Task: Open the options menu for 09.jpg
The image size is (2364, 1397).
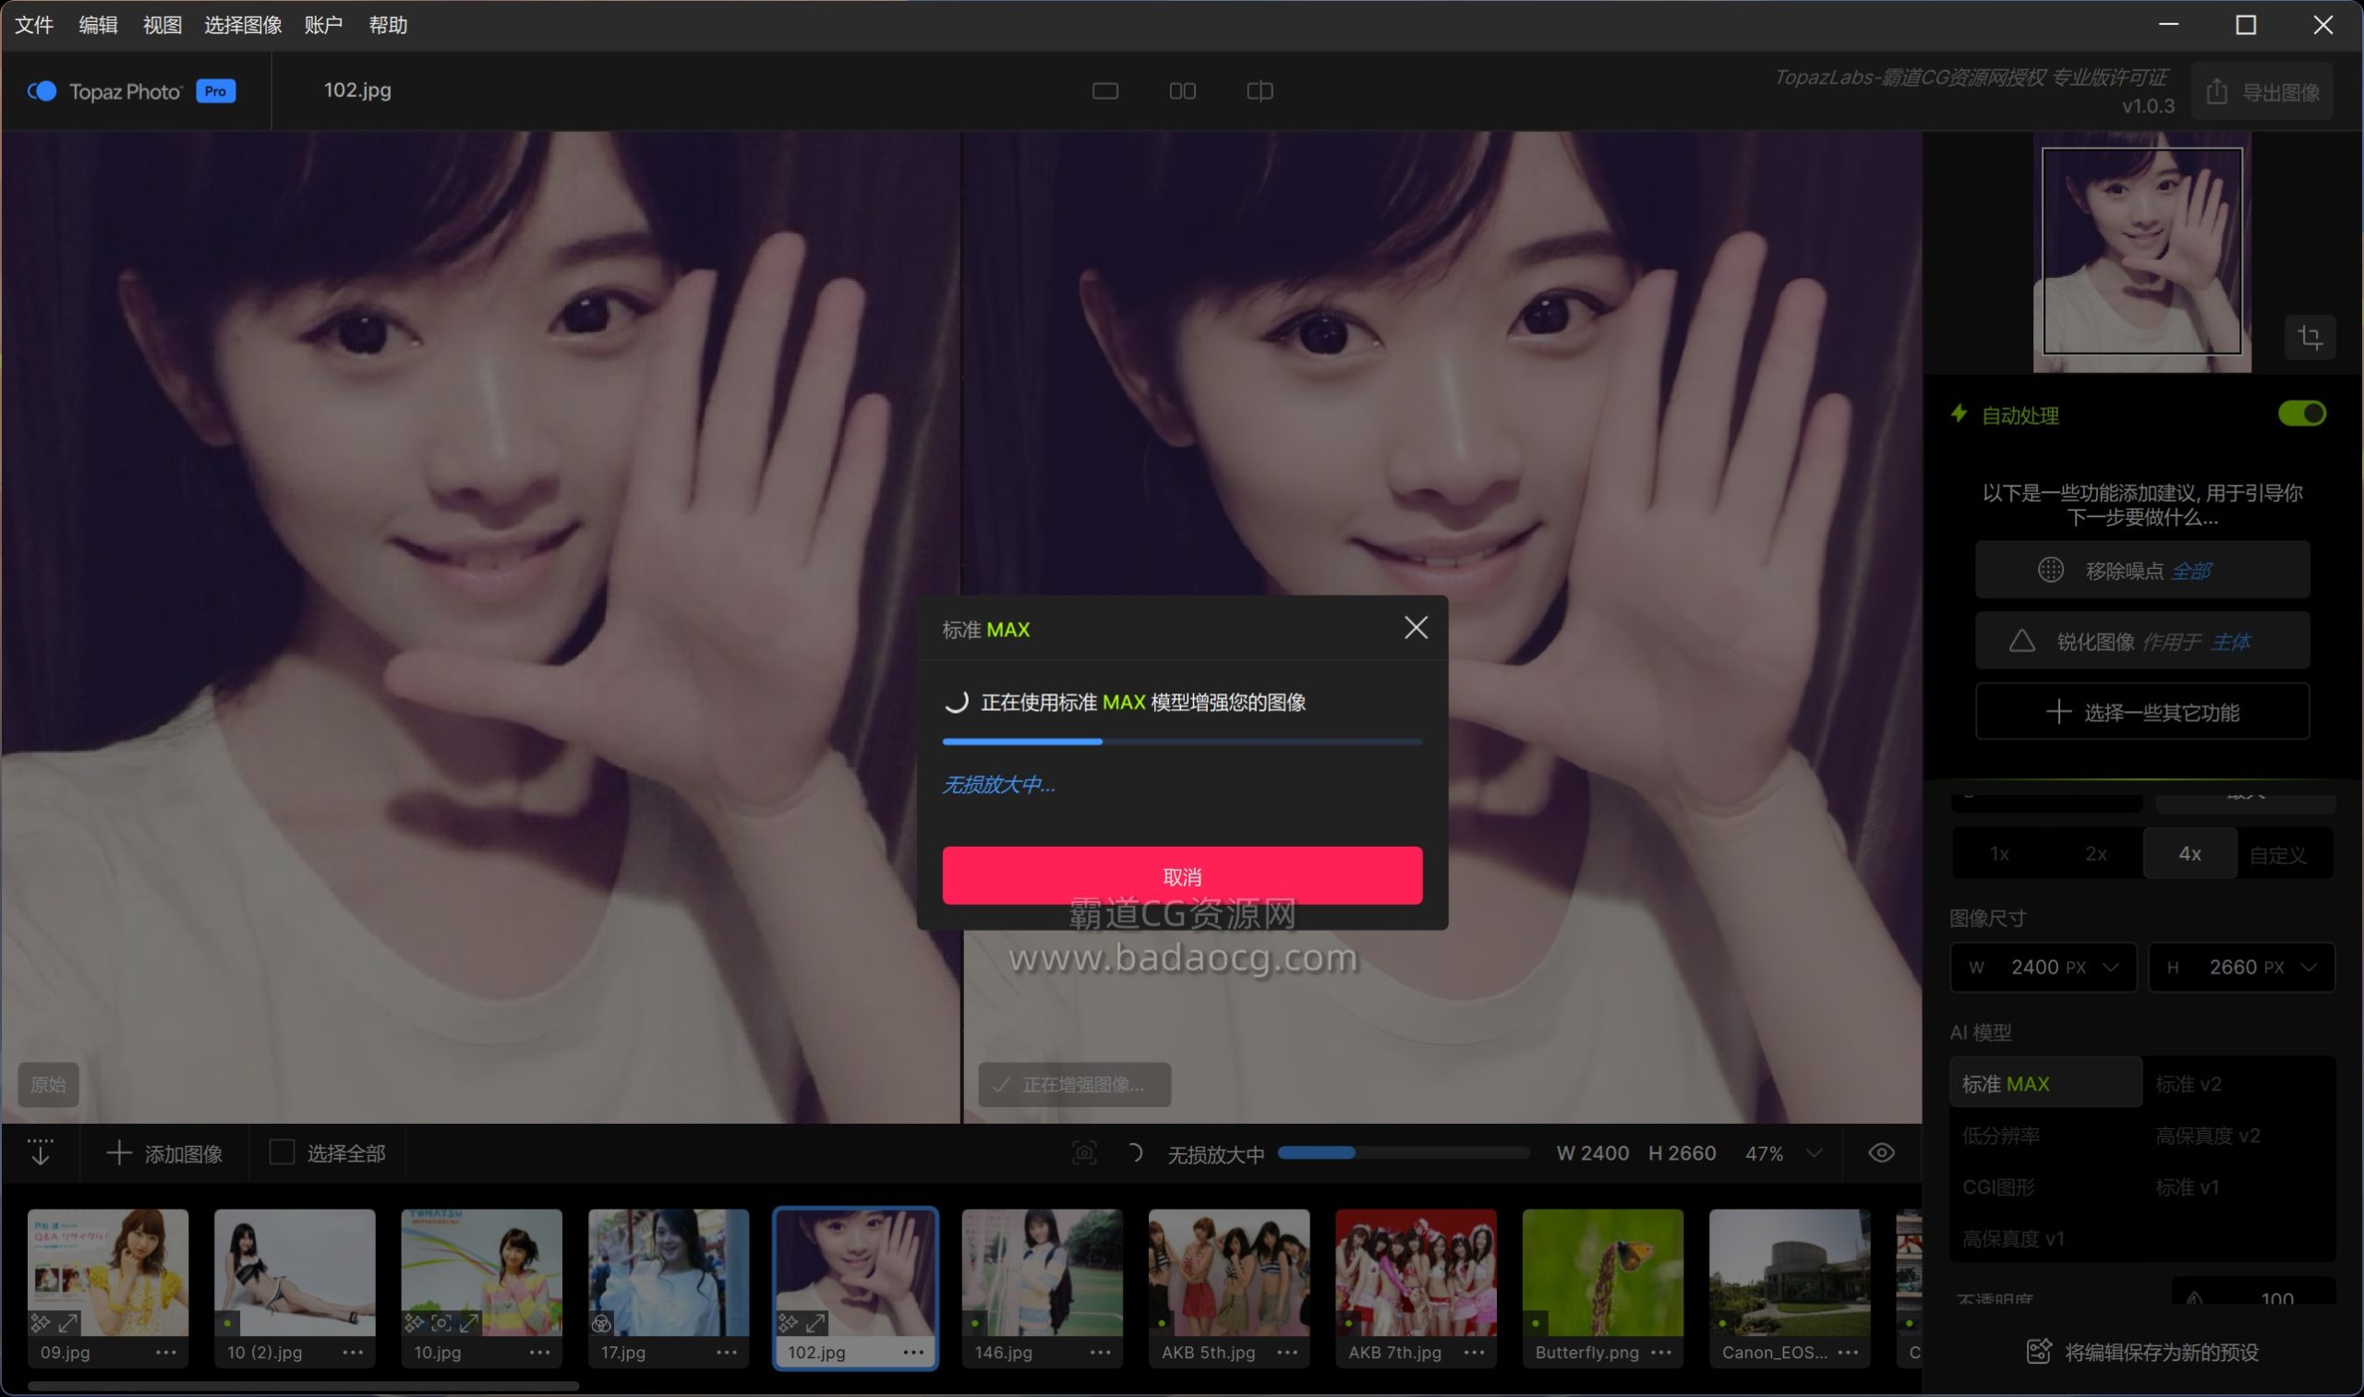Action: click(x=165, y=1352)
